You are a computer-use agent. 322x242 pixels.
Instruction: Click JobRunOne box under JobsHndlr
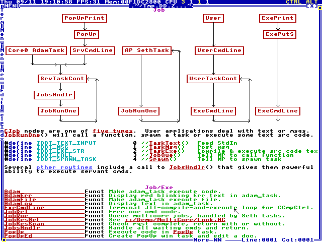pos(58,111)
